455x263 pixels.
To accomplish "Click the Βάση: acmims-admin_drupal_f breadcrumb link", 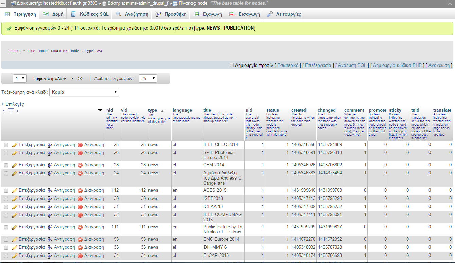I will (x=138, y=3).
